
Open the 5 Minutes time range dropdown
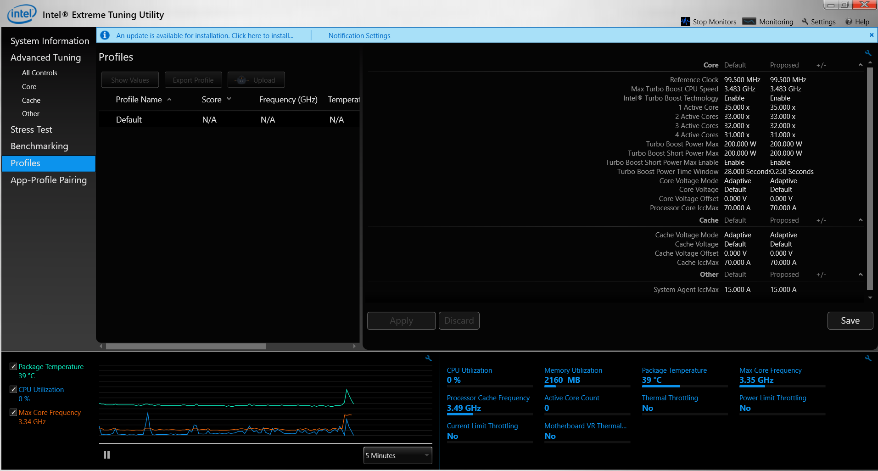tap(397, 455)
